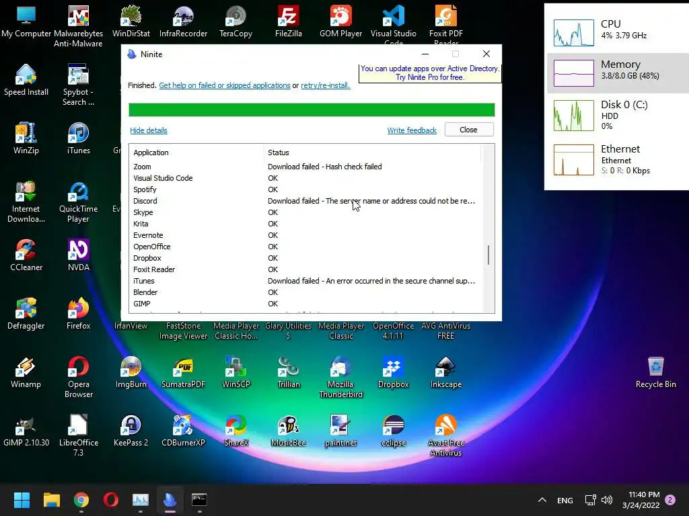689x516 pixels.
Task: Select the WinZip desktop icon
Action: point(26,138)
